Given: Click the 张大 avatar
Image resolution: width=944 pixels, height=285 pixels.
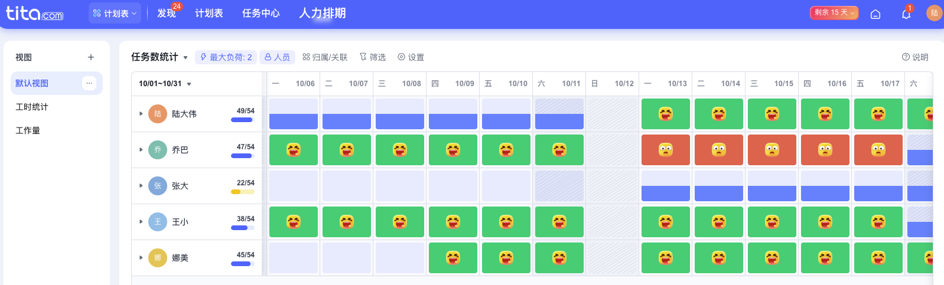Looking at the screenshot, I should 158,186.
